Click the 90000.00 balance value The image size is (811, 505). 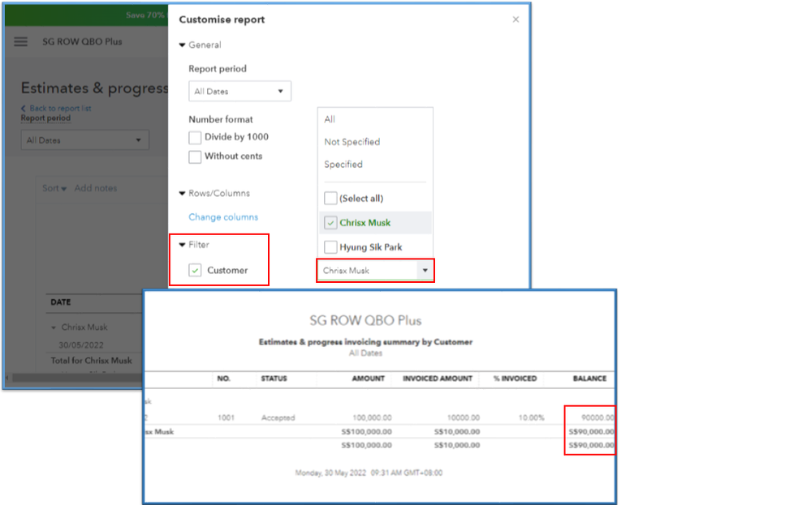tap(597, 417)
